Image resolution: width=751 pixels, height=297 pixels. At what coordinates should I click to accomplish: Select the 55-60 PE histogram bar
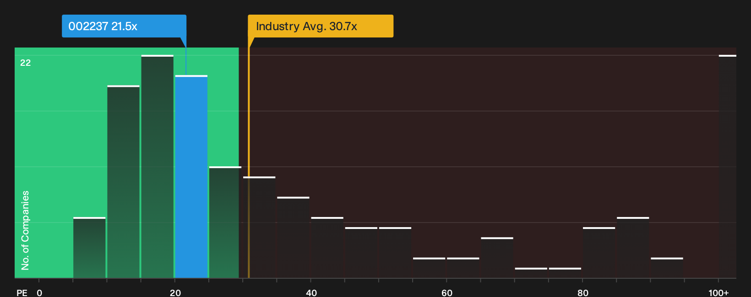coord(429,268)
